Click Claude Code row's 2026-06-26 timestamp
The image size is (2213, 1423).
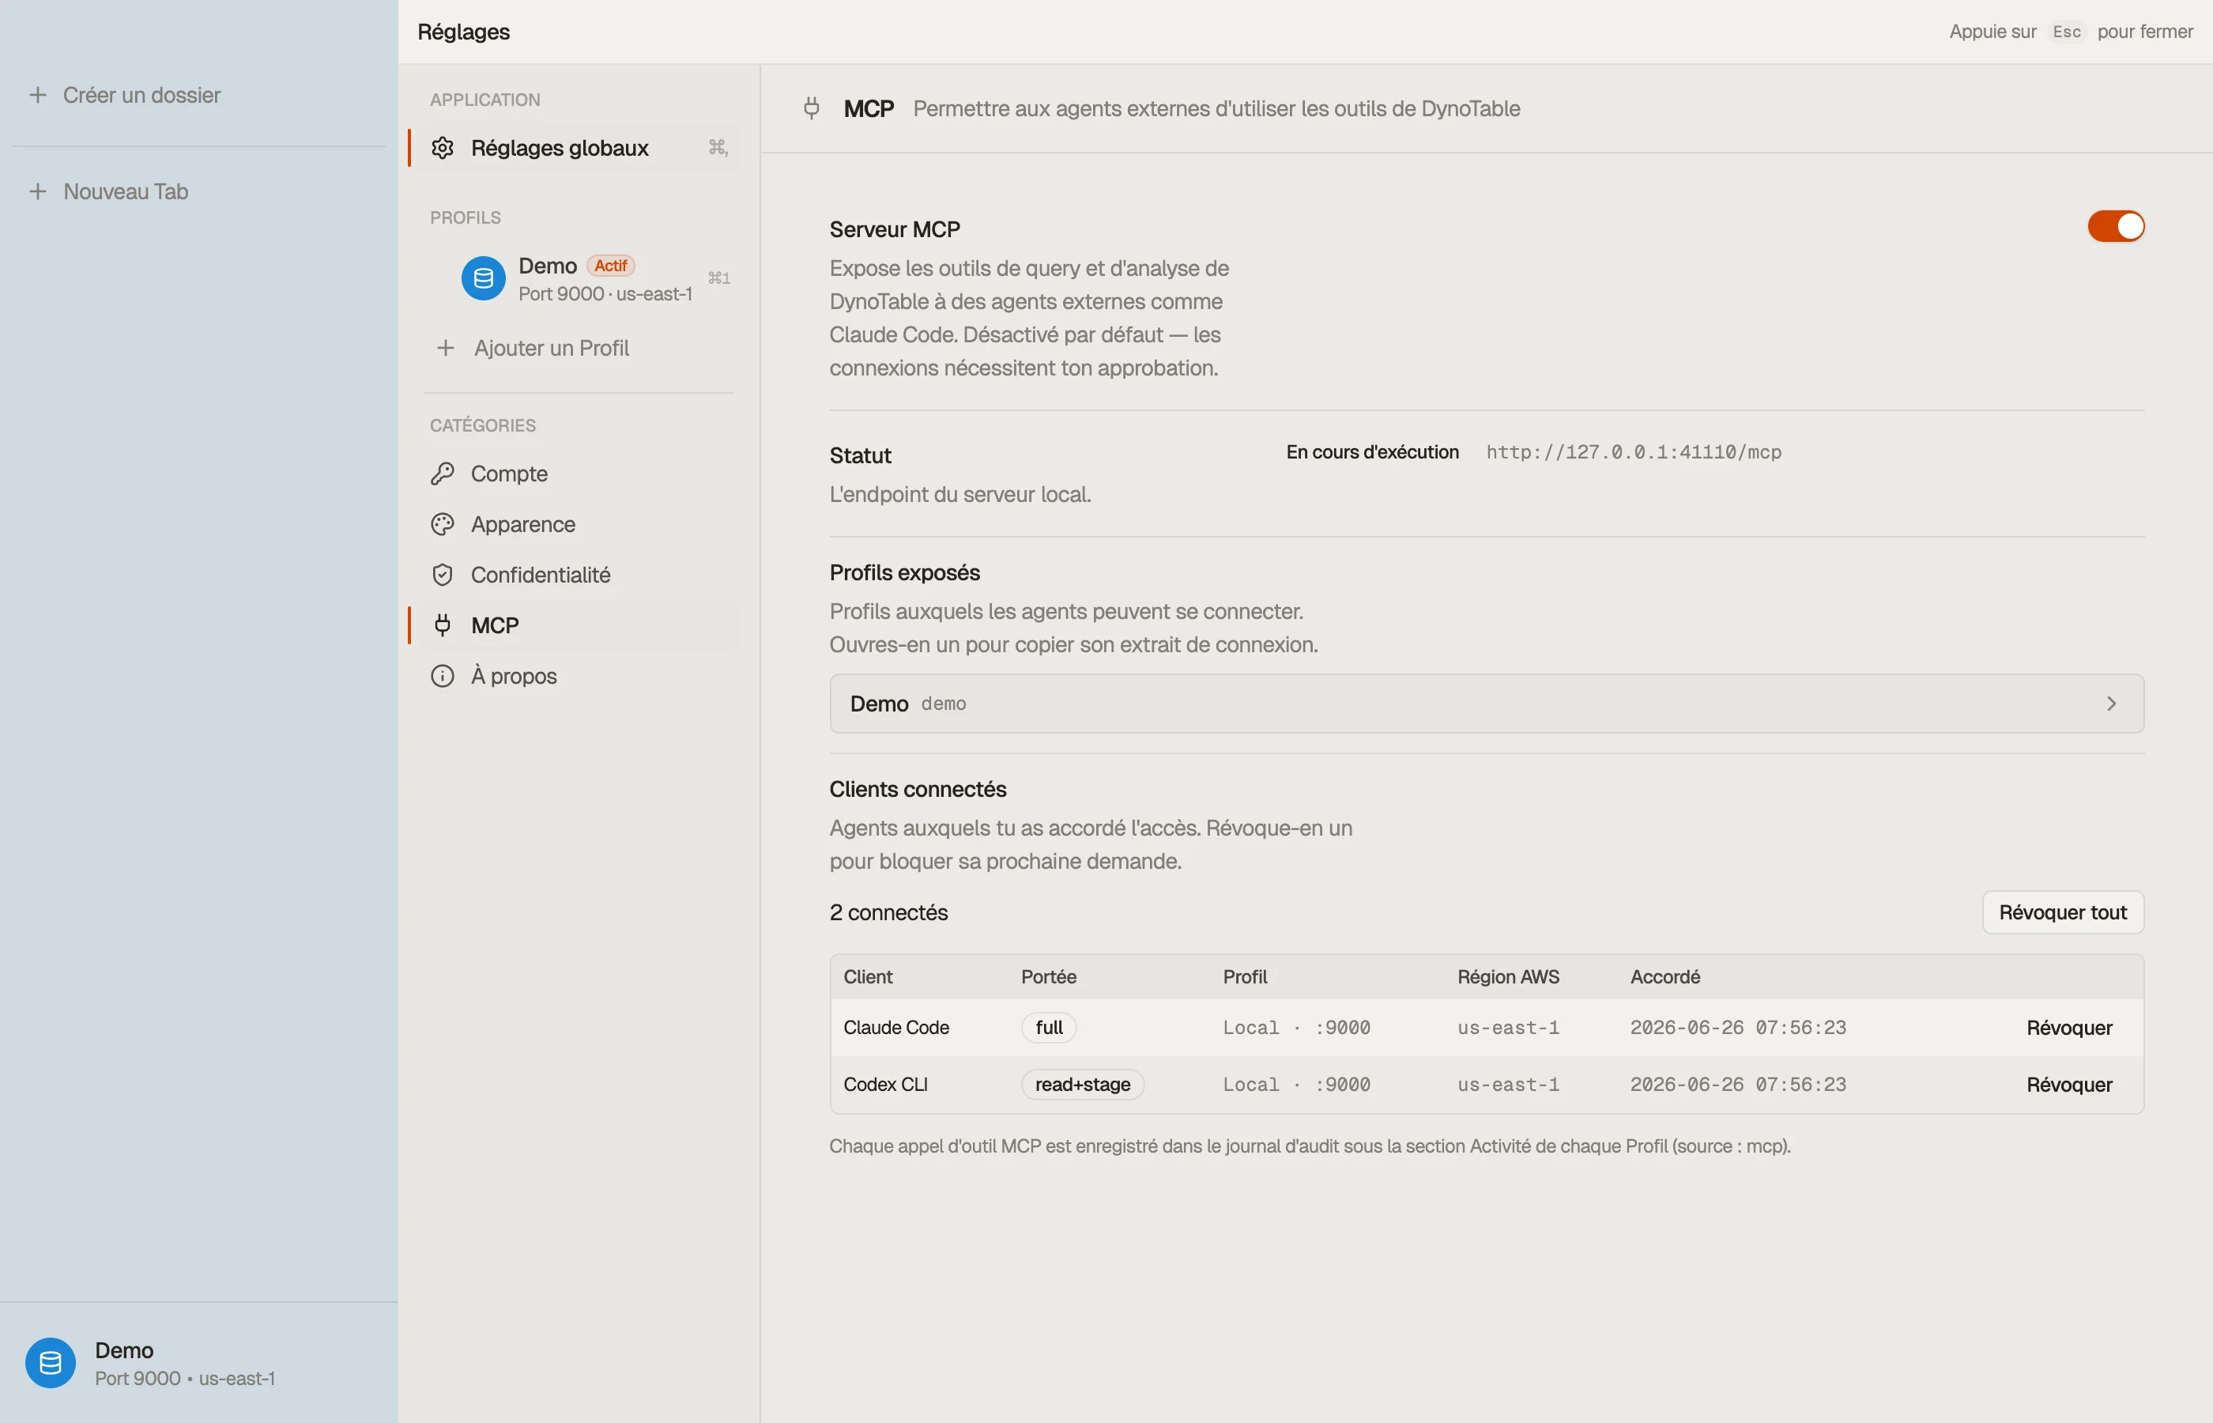(1737, 1029)
